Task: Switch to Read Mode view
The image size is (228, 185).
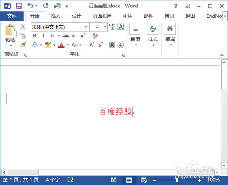Action: (x=114, y=180)
